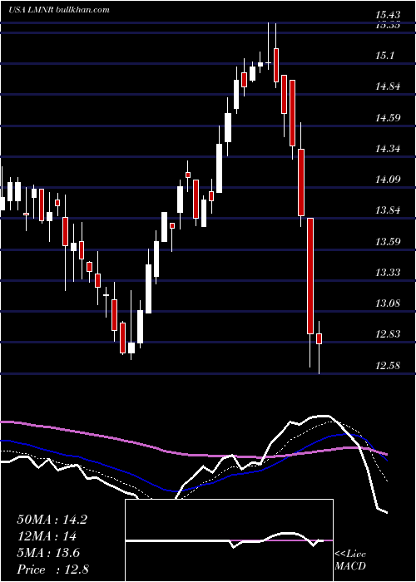The height and width of the screenshot is (582, 416).
Task: Click the '<<Live MACD' label
Action: click(350, 560)
